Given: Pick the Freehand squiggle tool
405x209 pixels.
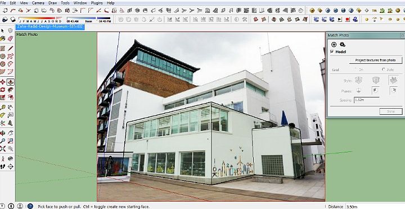Looking at the screenshot, I should point(10,56).
